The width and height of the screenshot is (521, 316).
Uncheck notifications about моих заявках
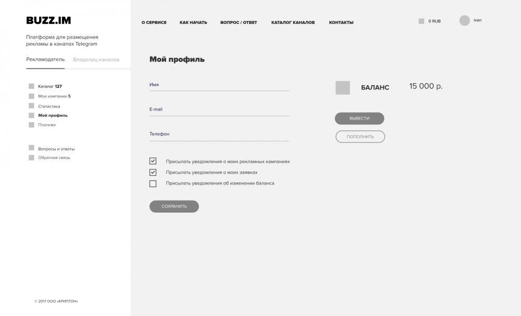[153, 172]
